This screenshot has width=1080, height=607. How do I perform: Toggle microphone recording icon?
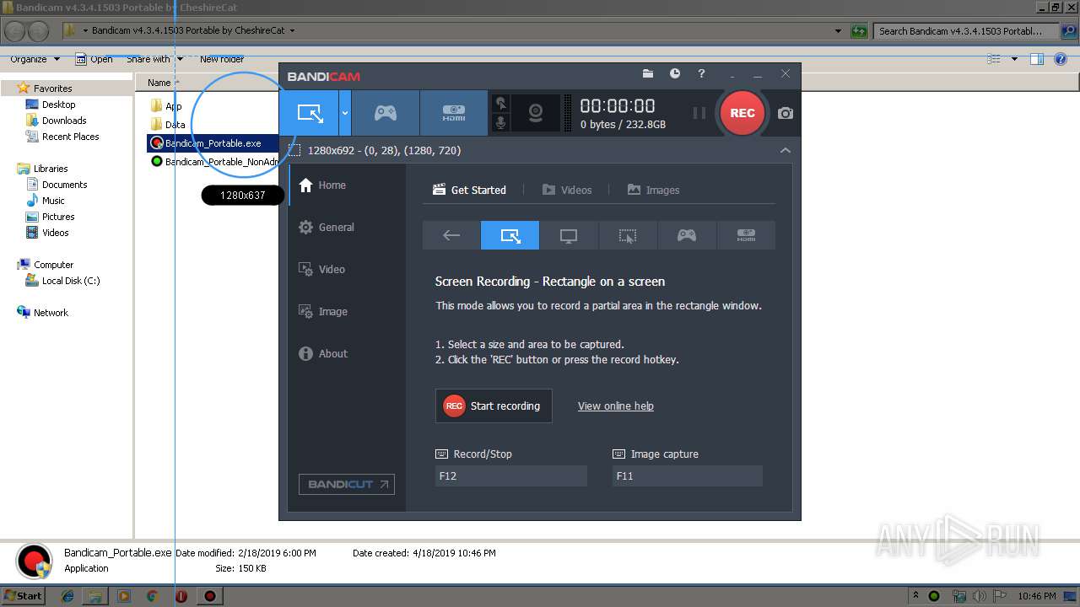click(501, 123)
